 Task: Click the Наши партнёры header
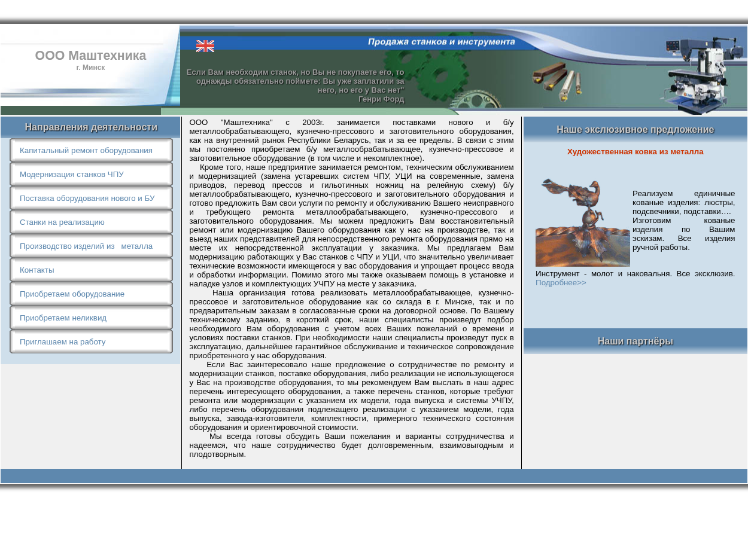(x=636, y=341)
